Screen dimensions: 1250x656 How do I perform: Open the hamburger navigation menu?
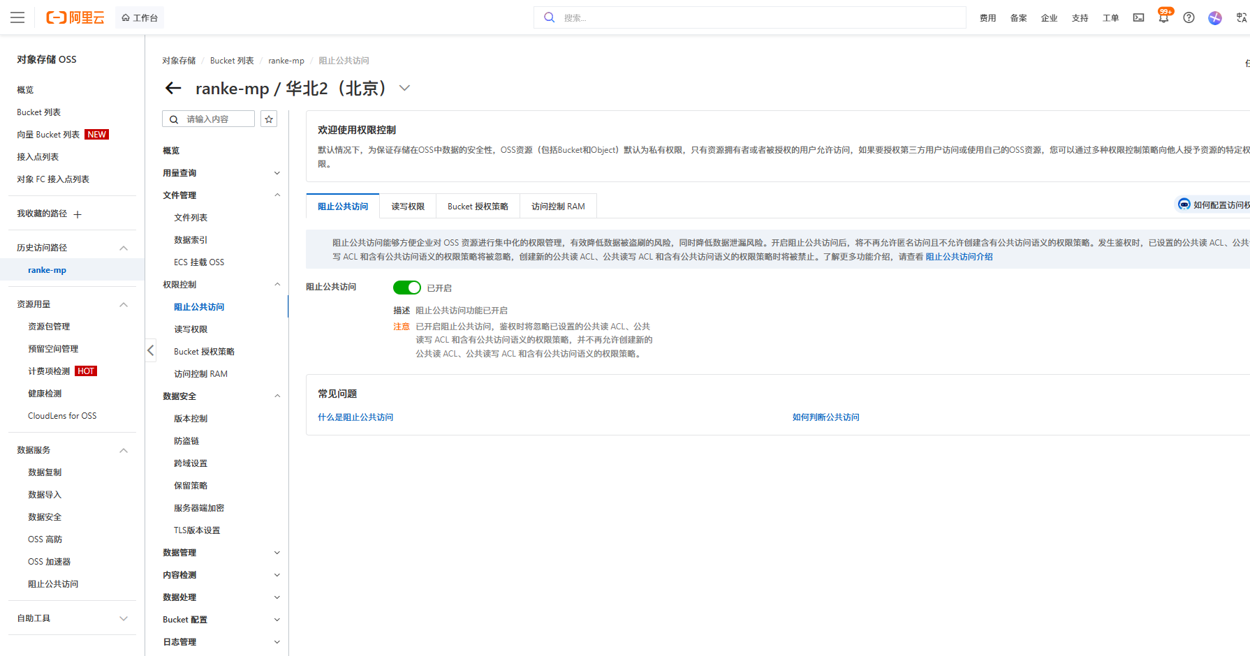(17, 17)
